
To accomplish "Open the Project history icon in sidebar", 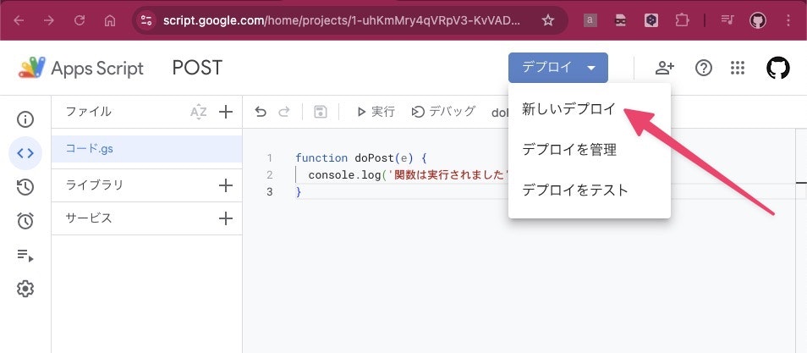I will (x=25, y=187).
